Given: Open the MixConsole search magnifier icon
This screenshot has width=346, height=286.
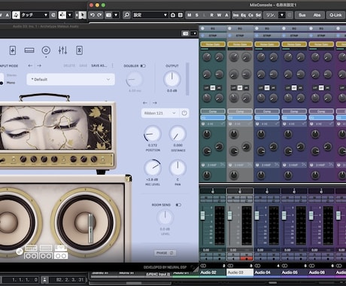Looking at the screenshot, I should click(x=127, y=15).
